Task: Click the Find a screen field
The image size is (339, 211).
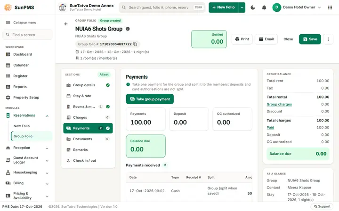Action: tap(27, 35)
